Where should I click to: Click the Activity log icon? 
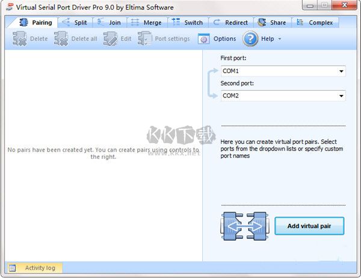point(12,268)
